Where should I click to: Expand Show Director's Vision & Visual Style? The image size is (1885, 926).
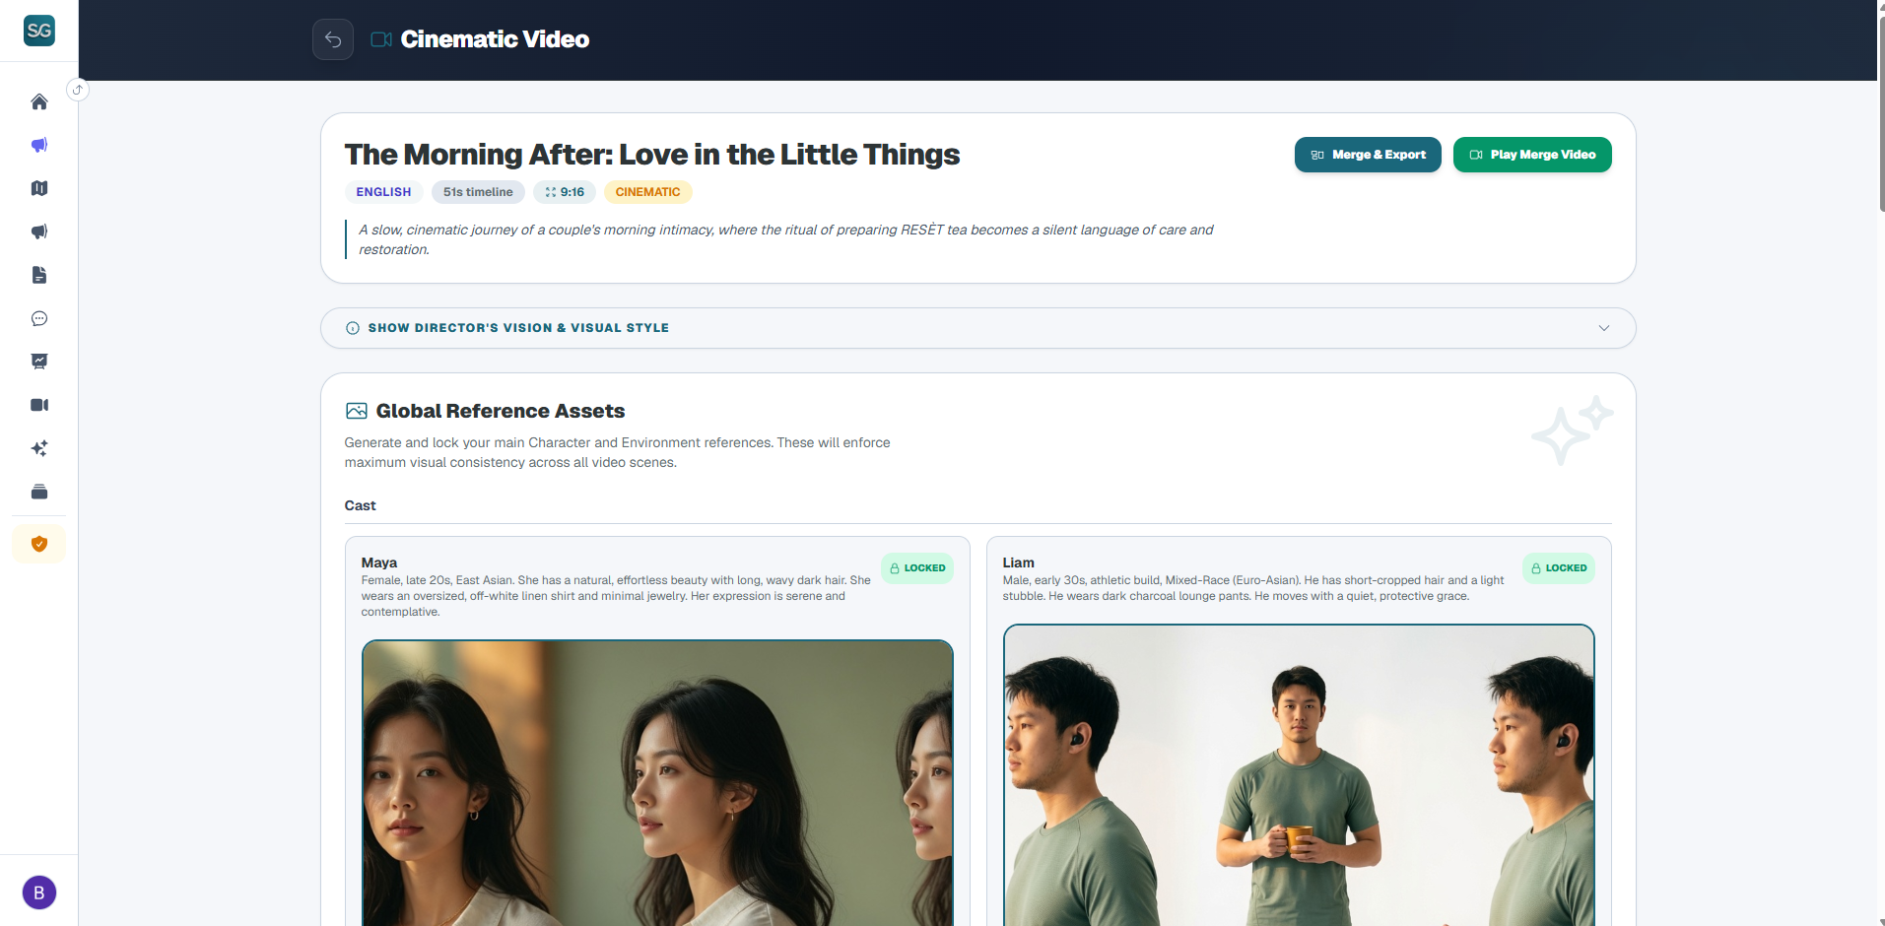(978, 328)
